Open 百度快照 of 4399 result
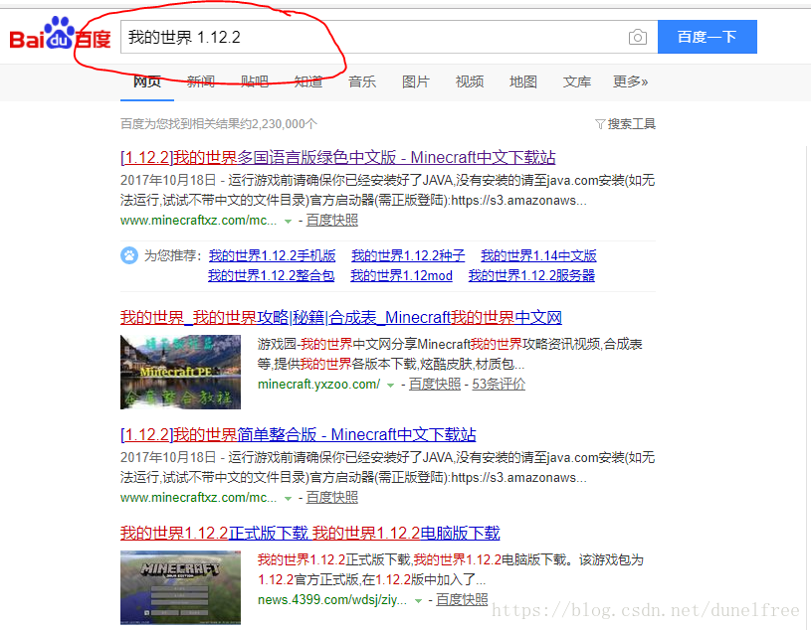This screenshot has width=811, height=630. (462, 600)
